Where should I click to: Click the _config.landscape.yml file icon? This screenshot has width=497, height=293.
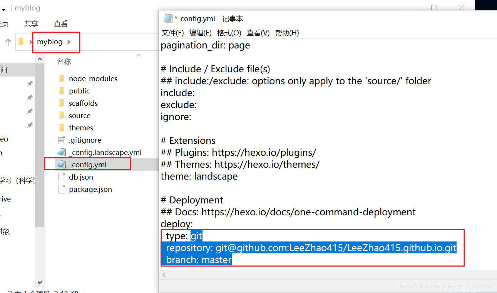point(62,152)
